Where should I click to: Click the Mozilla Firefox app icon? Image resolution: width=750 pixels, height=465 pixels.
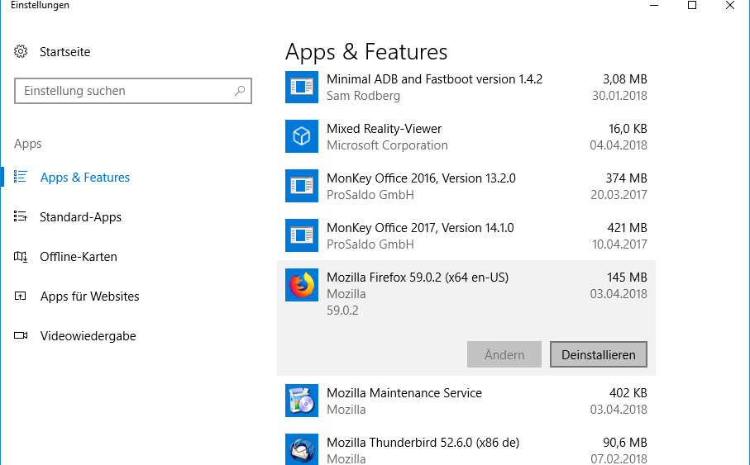(302, 285)
